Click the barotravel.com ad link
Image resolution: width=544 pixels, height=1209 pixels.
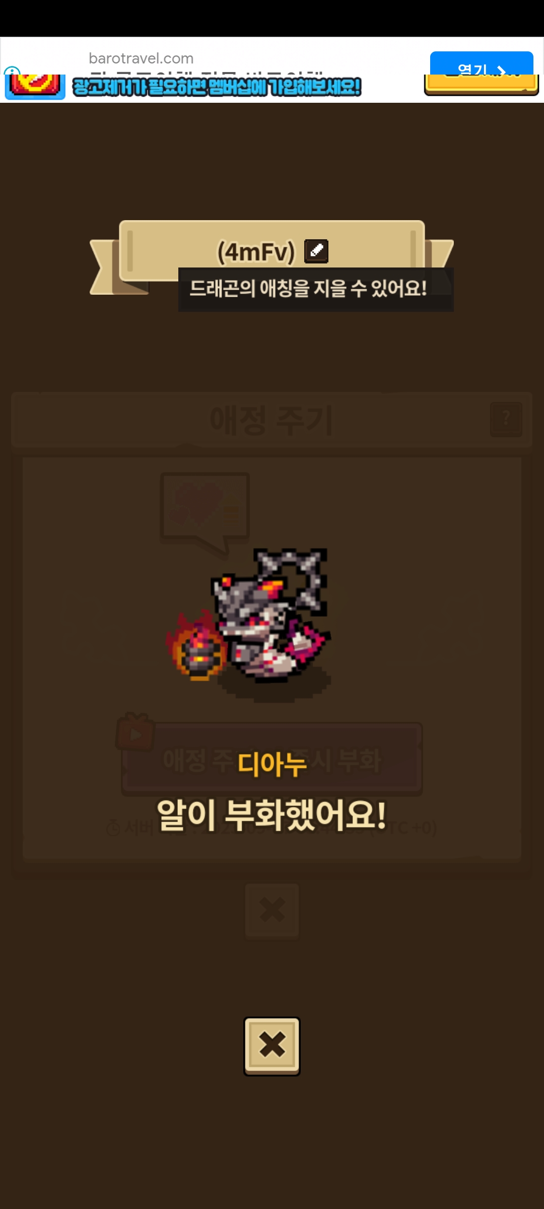pyautogui.click(x=141, y=58)
